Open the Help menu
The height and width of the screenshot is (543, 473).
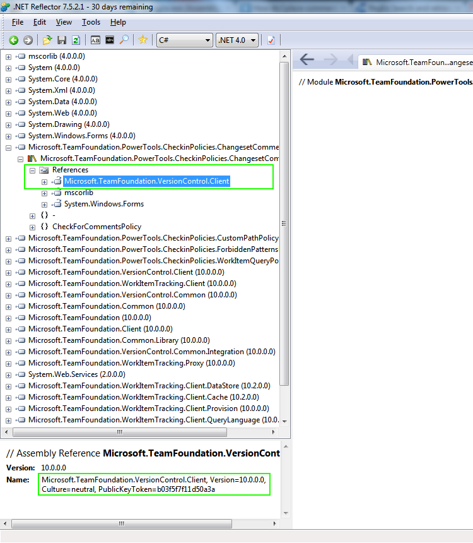118,22
